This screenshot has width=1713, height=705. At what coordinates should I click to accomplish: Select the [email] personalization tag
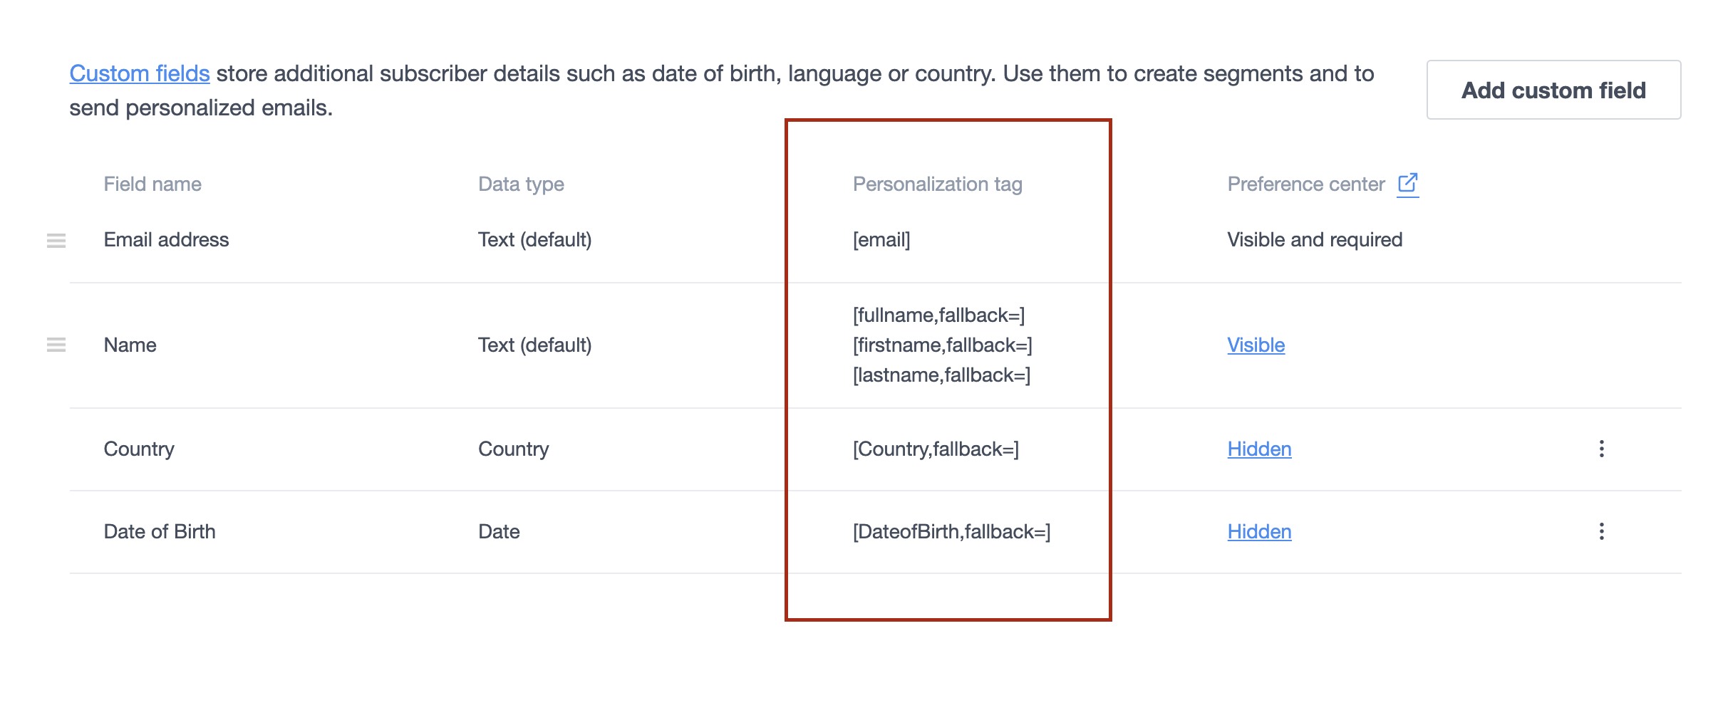pos(881,240)
